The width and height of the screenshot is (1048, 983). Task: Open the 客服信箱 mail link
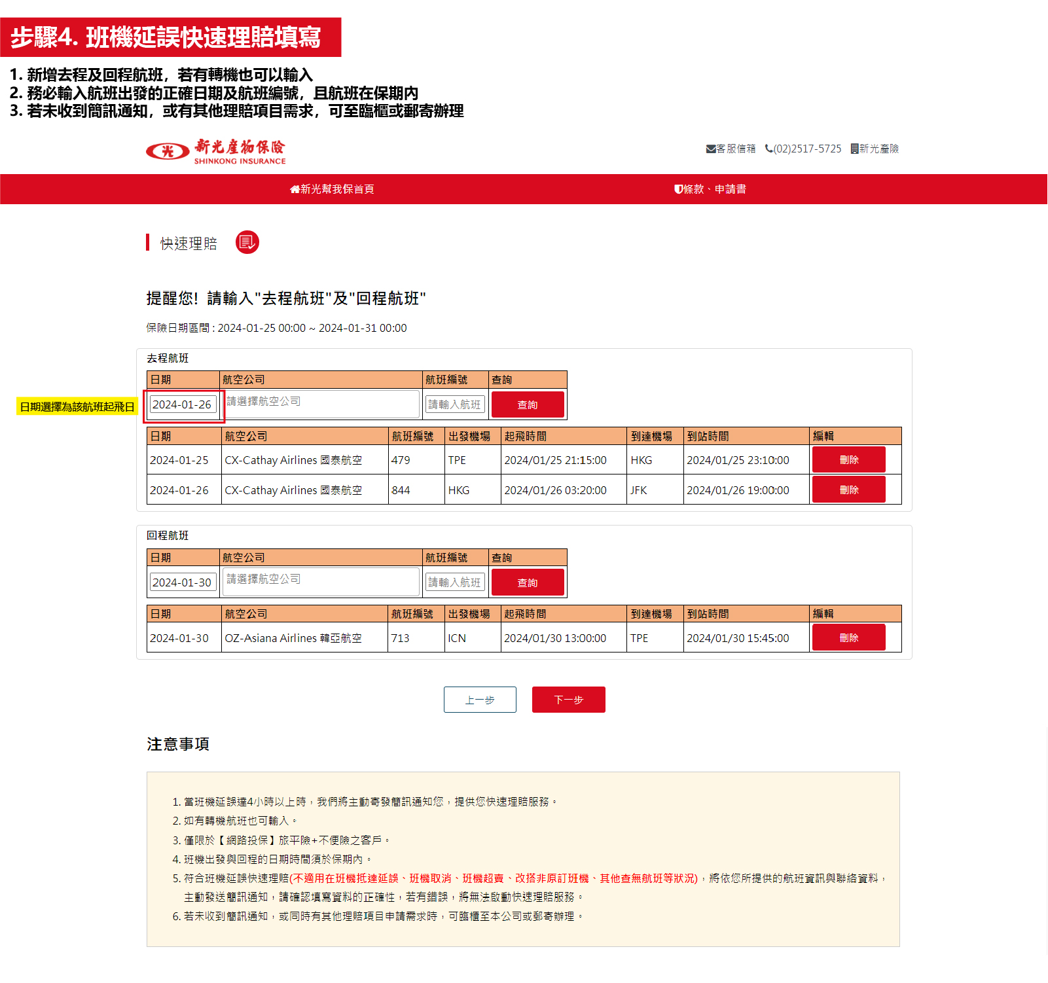click(x=731, y=149)
